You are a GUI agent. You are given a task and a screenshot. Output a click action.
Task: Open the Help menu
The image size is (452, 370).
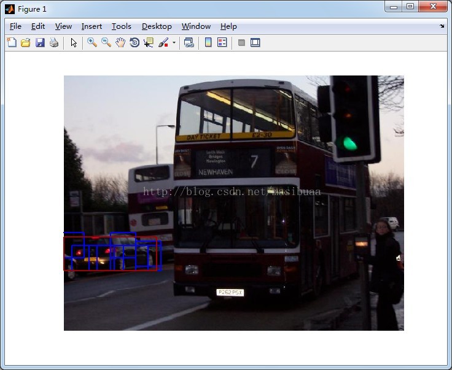coord(228,26)
